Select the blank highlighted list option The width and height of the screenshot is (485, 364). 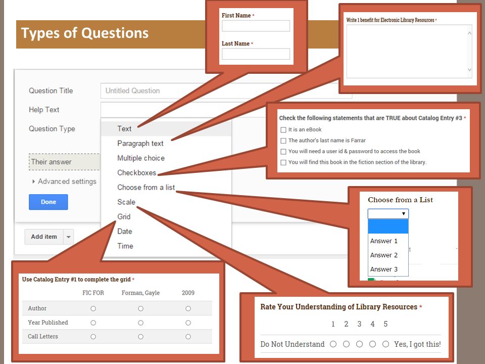click(x=388, y=226)
